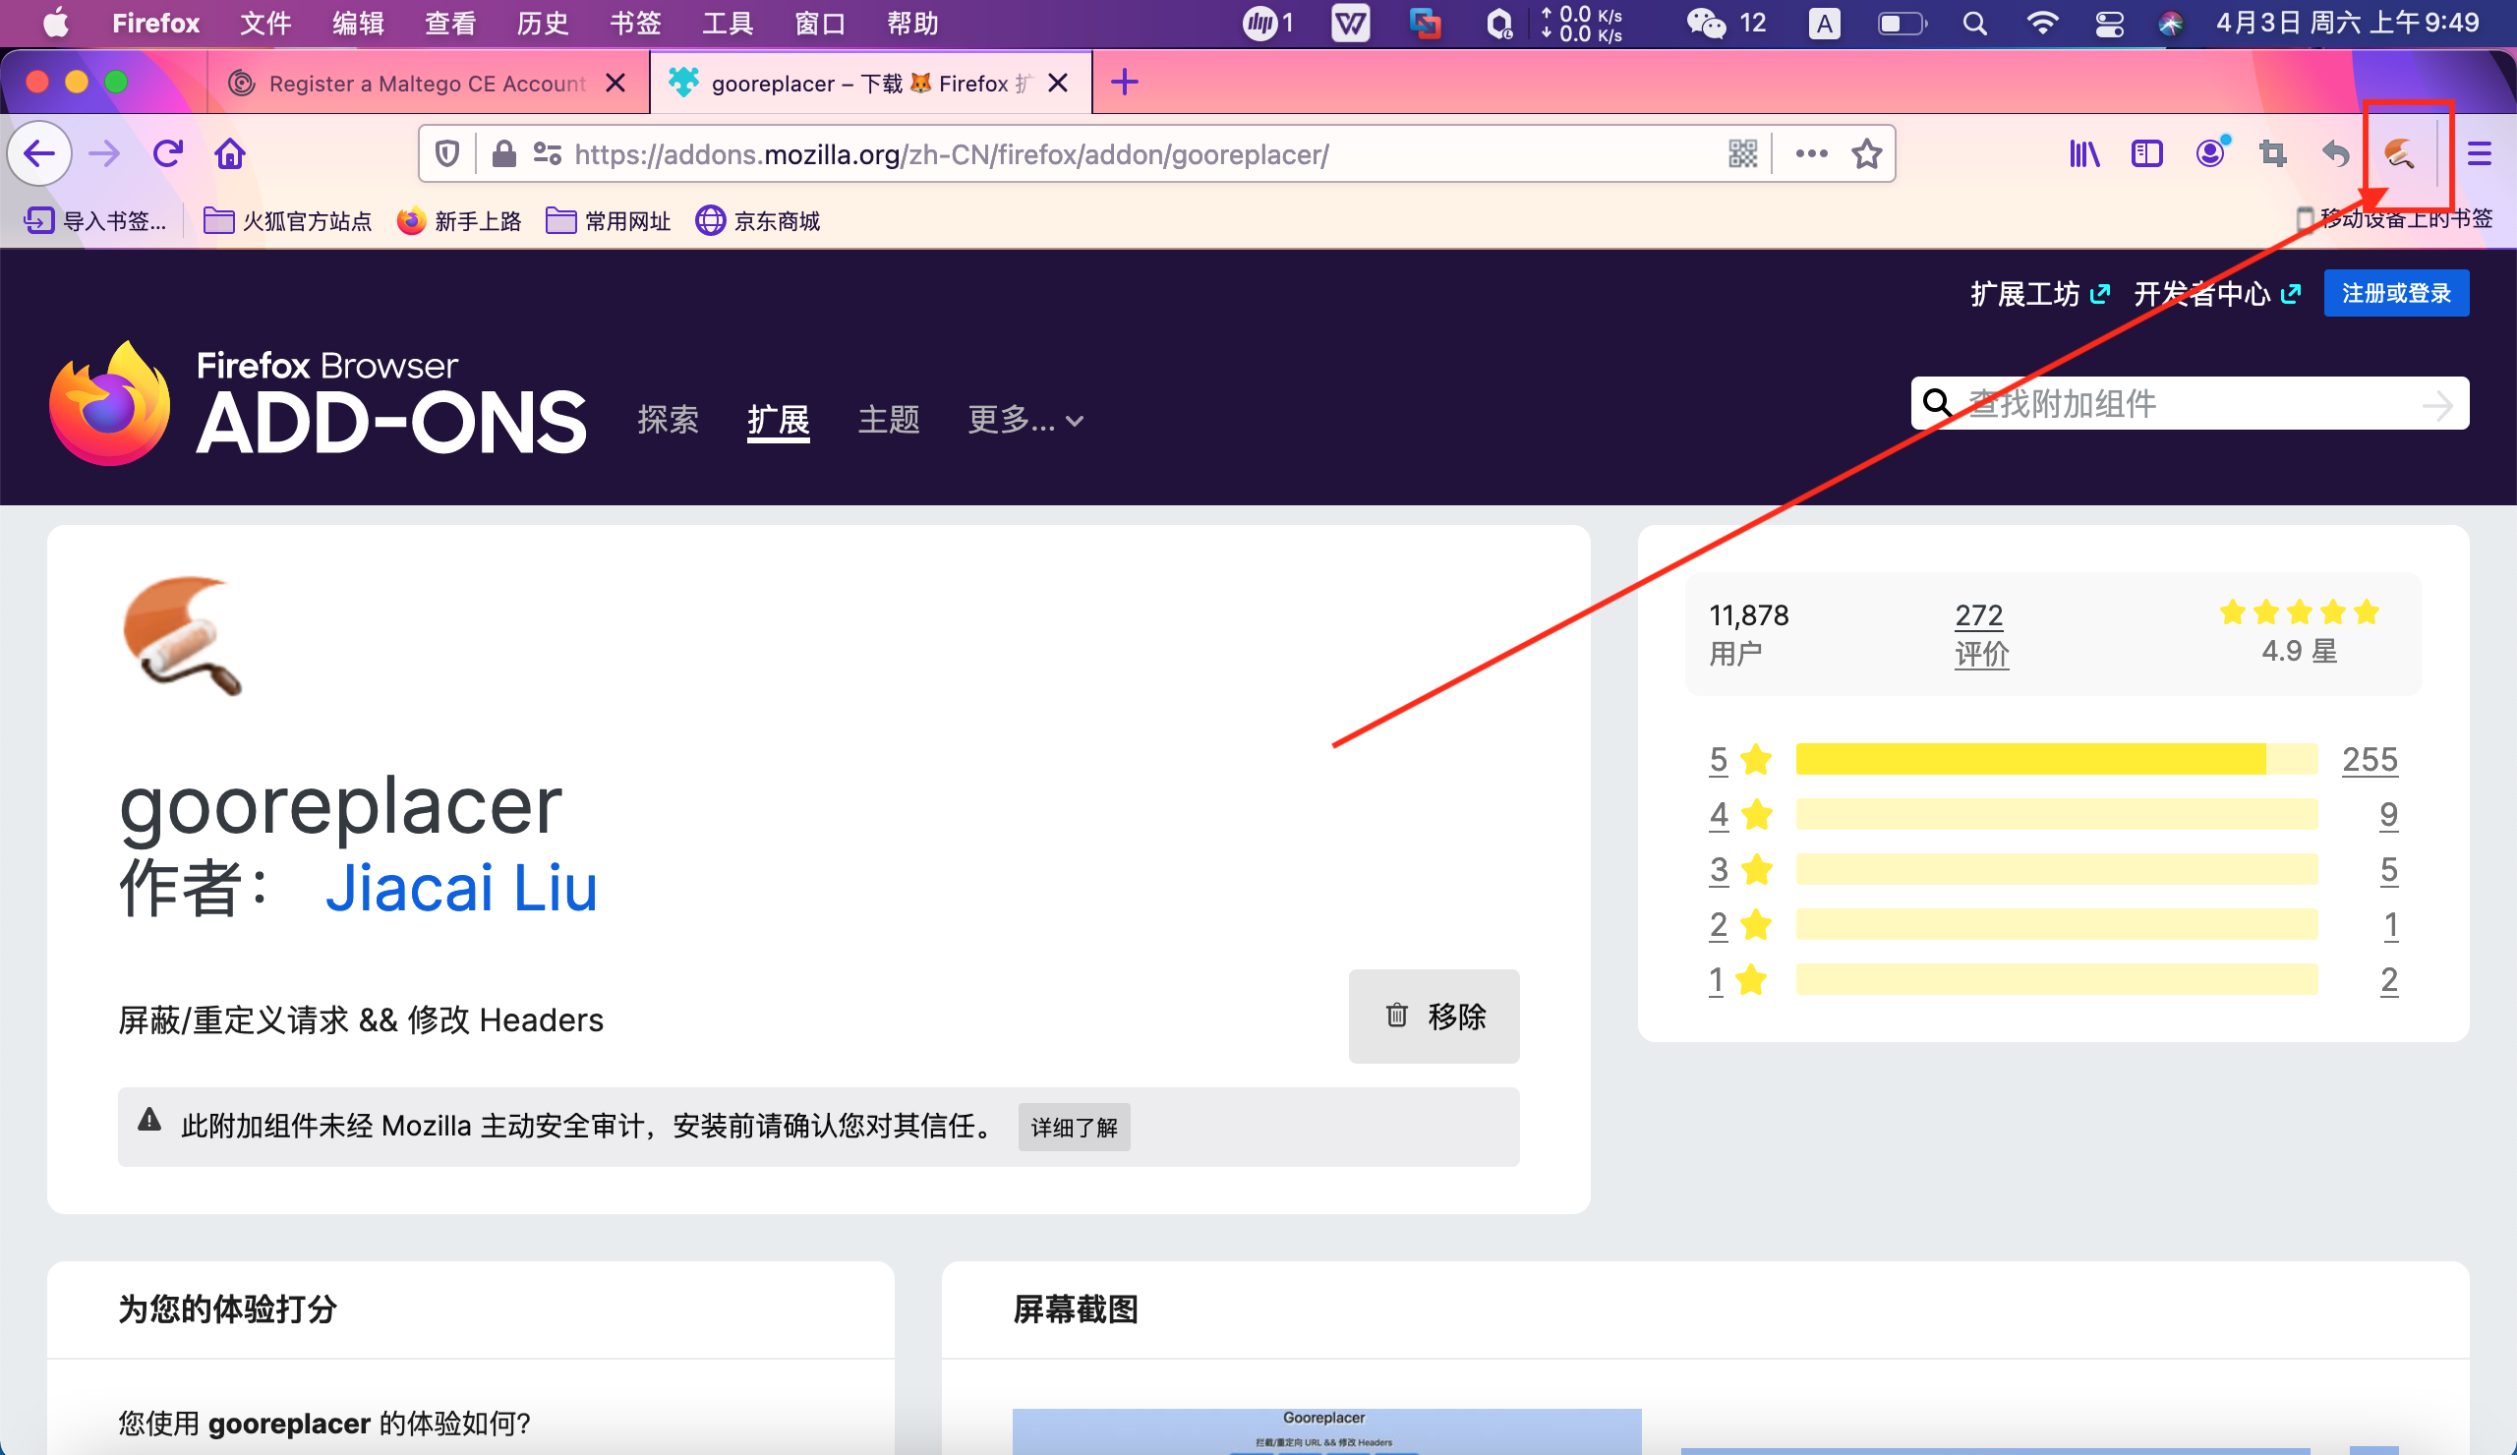
Task: Open author link Jiacai Liu
Action: [461, 888]
